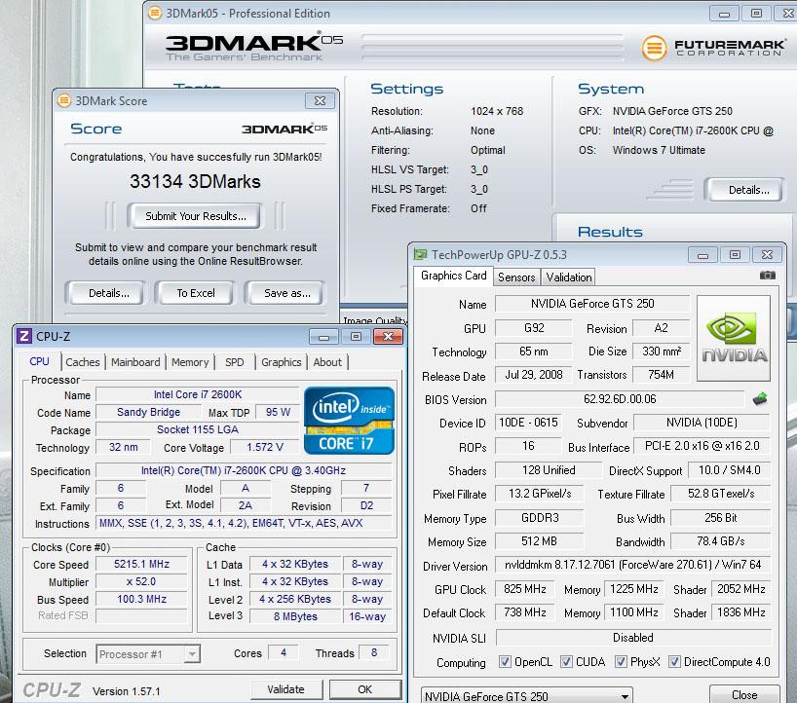Click the BIOS save chip icon in GPU-Z
Image resolution: width=797 pixels, height=703 pixels.
760,399
